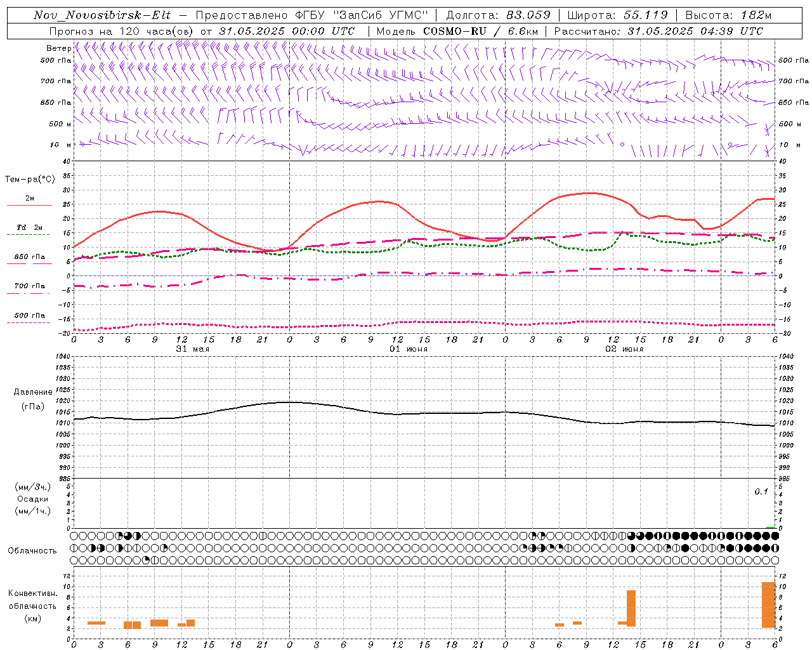
Task: Click the 0.1 precipitation amount value
Action: (x=761, y=492)
